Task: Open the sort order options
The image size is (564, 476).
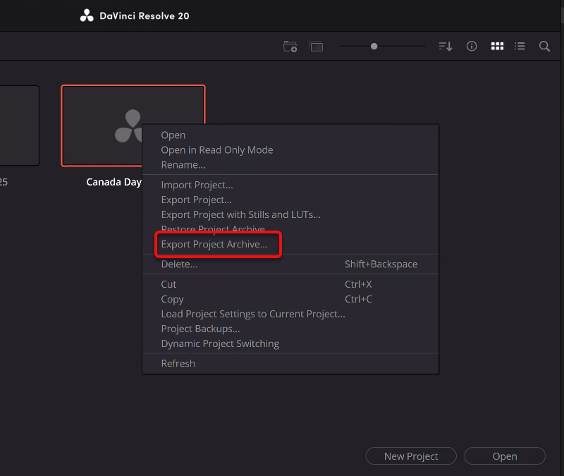Action: (x=445, y=47)
